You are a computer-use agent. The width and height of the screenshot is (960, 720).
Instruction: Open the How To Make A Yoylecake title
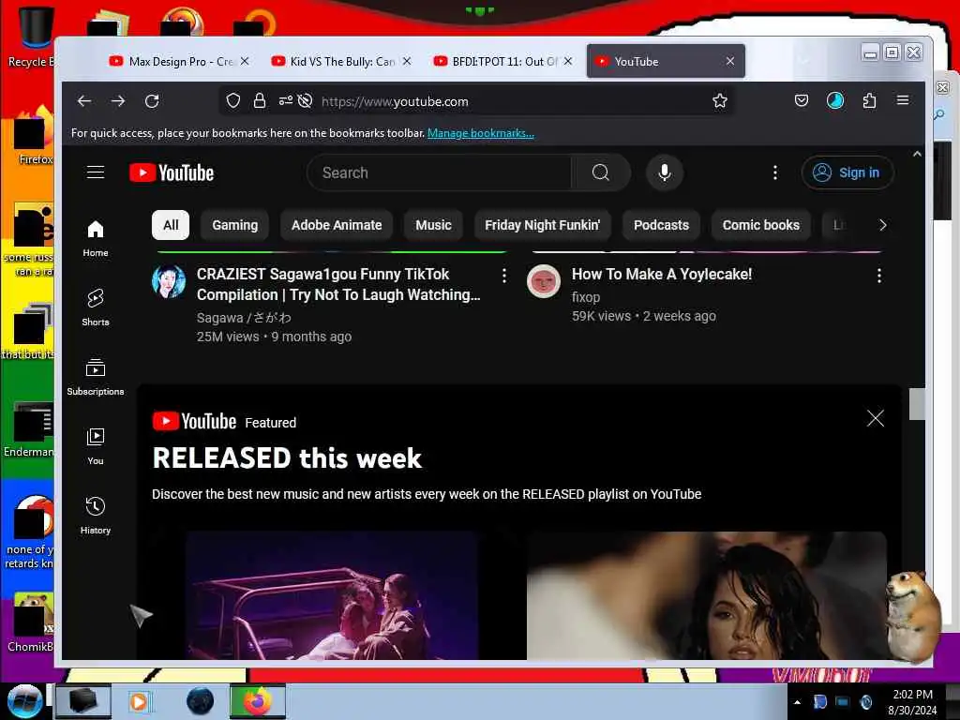(662, 275)
